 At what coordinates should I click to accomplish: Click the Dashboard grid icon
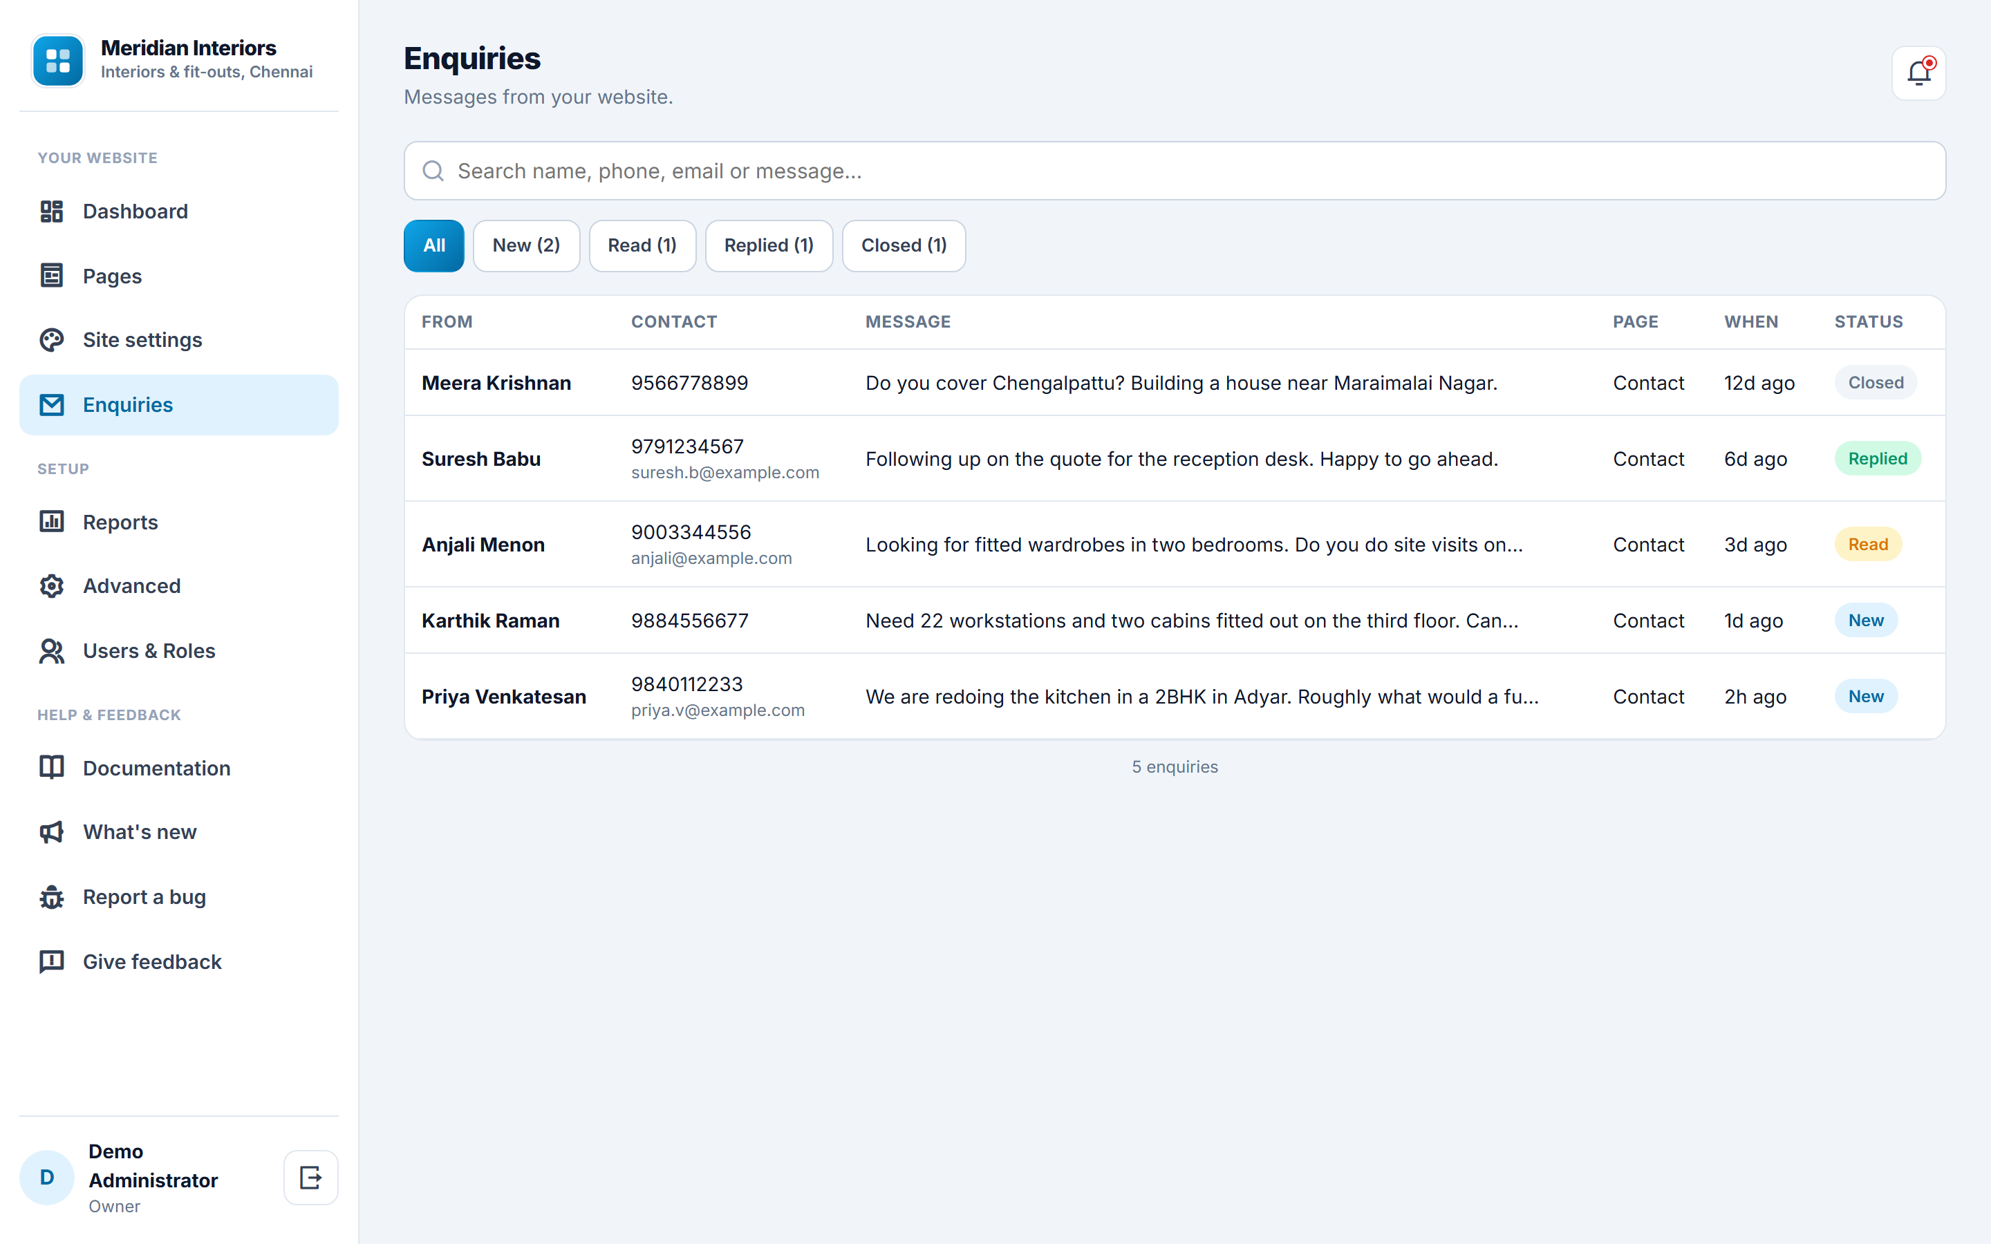[x=52, y=211]
